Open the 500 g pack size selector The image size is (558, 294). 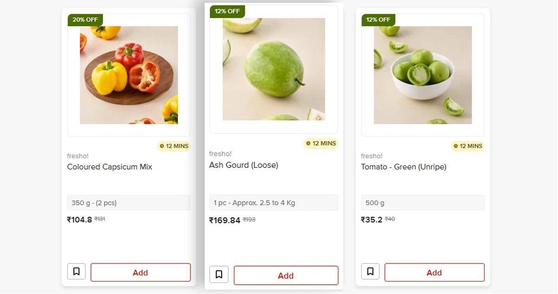pyautogui.click(x=422, y=203)
